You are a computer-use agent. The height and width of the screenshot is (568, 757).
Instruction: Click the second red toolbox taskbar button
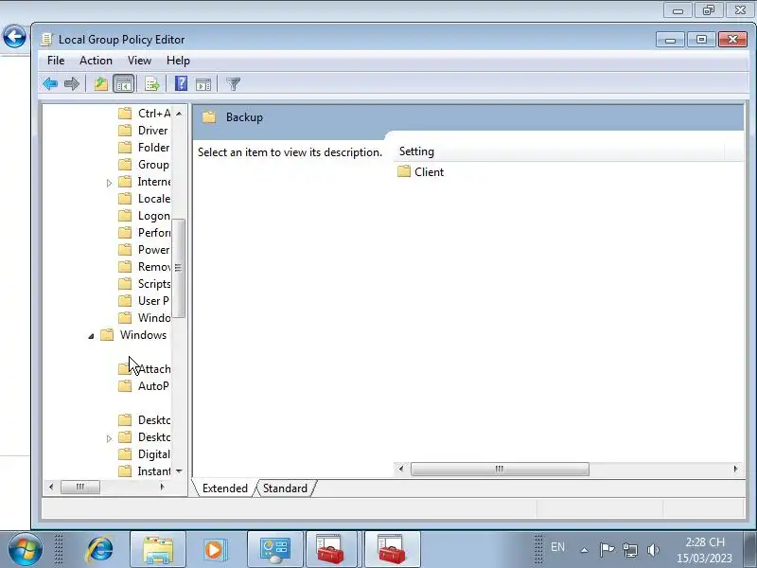pos(392,550)
